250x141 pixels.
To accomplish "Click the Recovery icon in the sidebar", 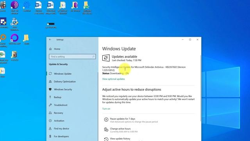I will pyautogui.click(x=50, y=113).
